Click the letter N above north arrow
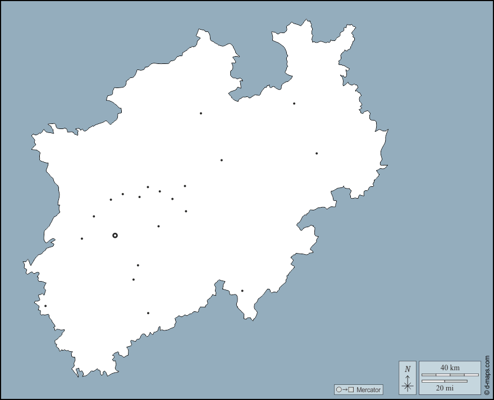Image resolution: width=494 pixels, height=400 pixels. coord(408,369)
